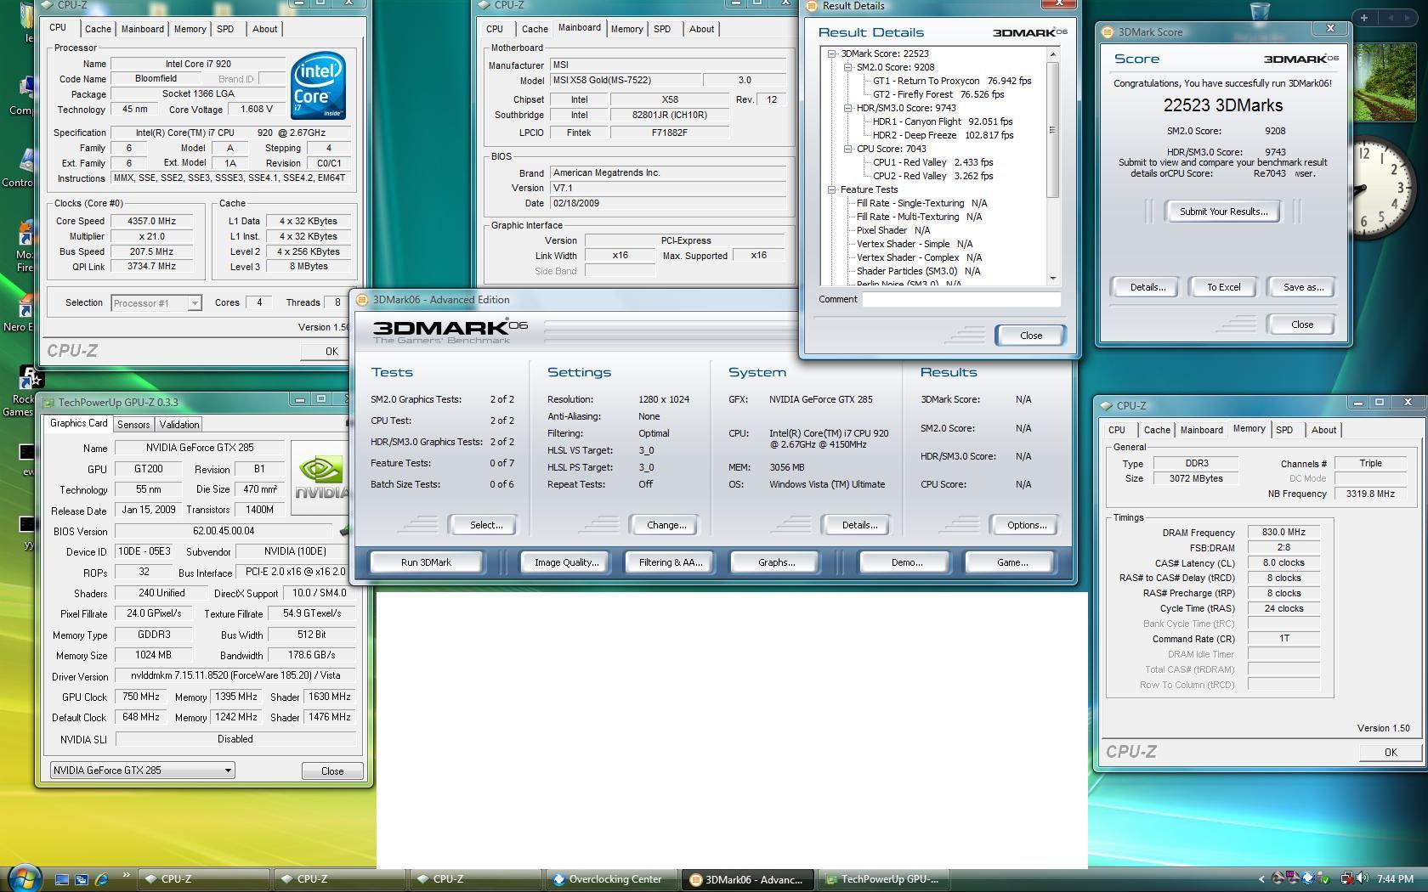Click the GPU-Z window title icon
Viewport: 1428px width, 892px height.
click(48, 403)
